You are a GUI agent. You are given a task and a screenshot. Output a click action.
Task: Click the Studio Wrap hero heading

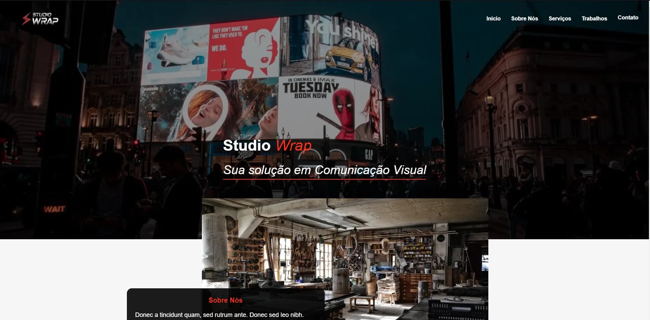click(x=267, y=146)
